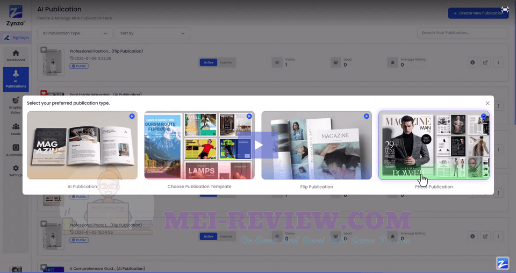
Task: Open the Leads sidebar item
Action: (x=16, y=130)
